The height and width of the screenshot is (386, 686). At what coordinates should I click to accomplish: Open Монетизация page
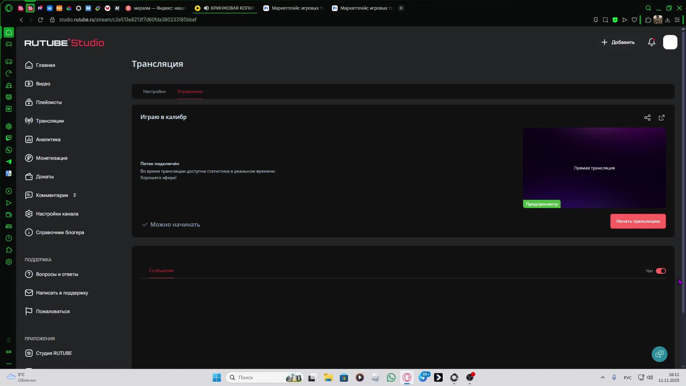coord(51,158)
